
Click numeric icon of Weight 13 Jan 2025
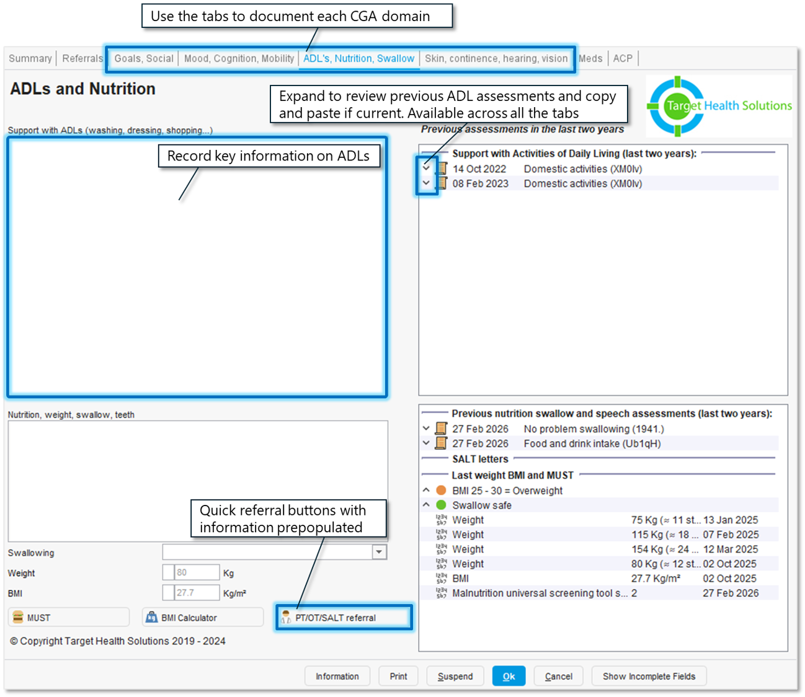pos(442,520)
